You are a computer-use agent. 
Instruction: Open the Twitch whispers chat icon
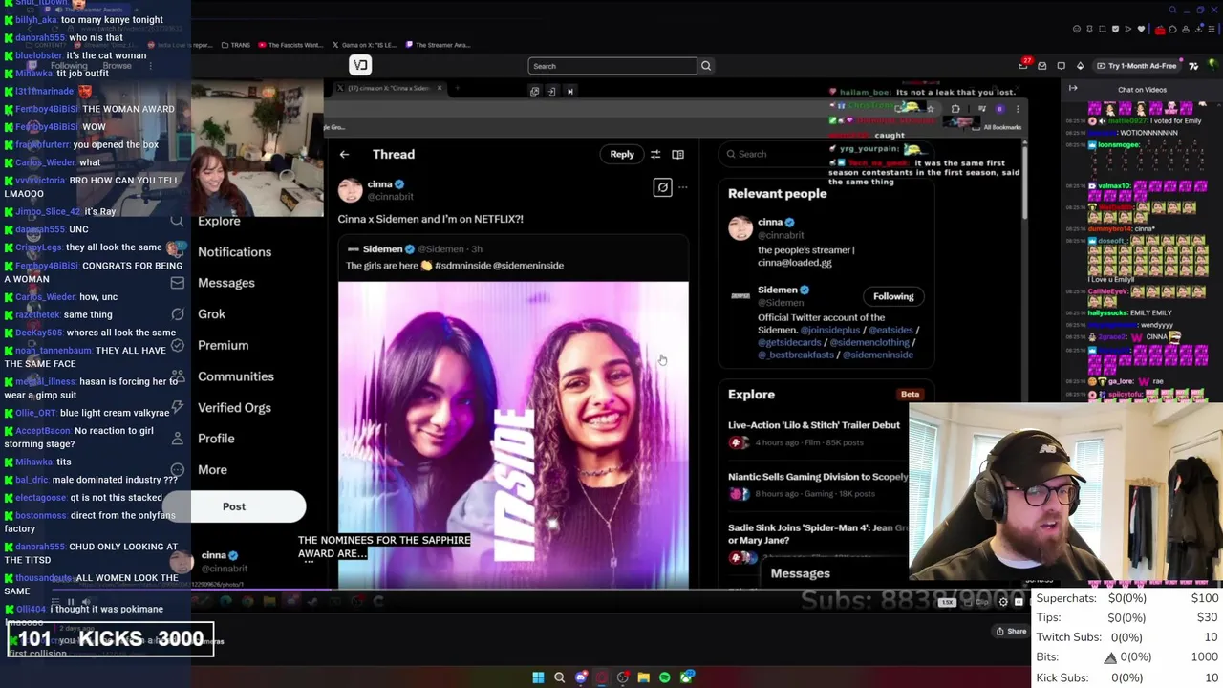[x=1062, y=66]
